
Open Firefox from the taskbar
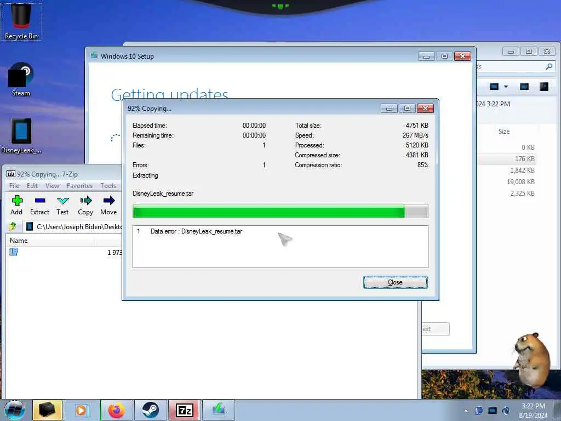(x=117, y=410)
